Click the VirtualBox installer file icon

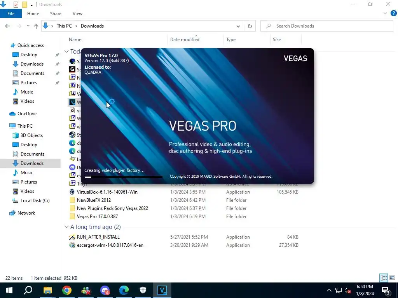click(x=72, y=192)
